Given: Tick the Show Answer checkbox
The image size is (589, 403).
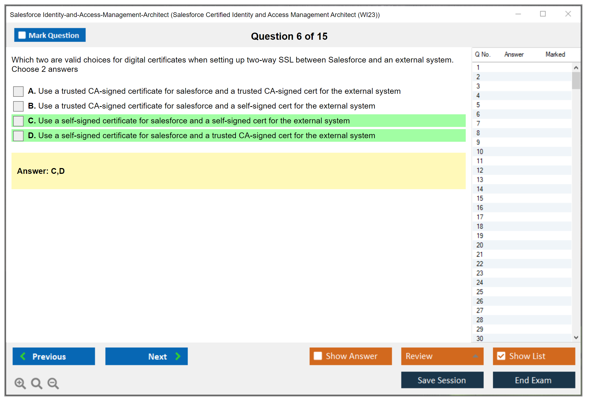Looking at the screenshot, I should pyautogui.click(x=318, y=356).
